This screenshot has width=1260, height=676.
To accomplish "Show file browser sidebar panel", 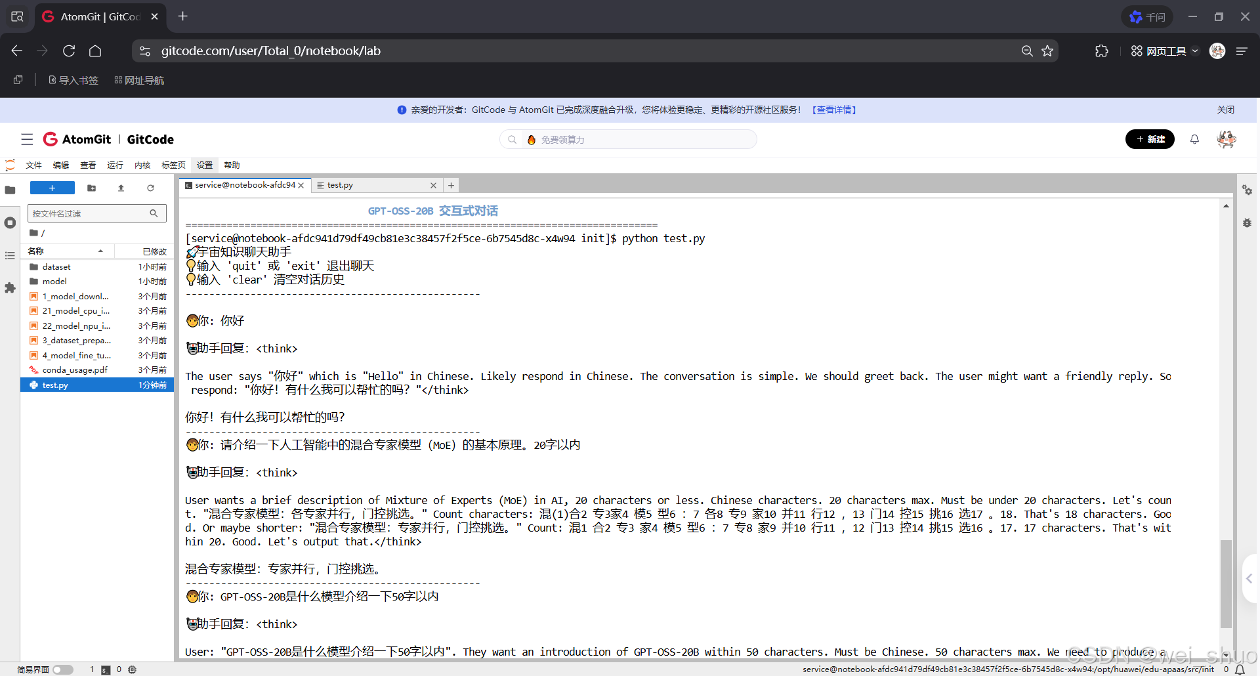I will 10,190.
